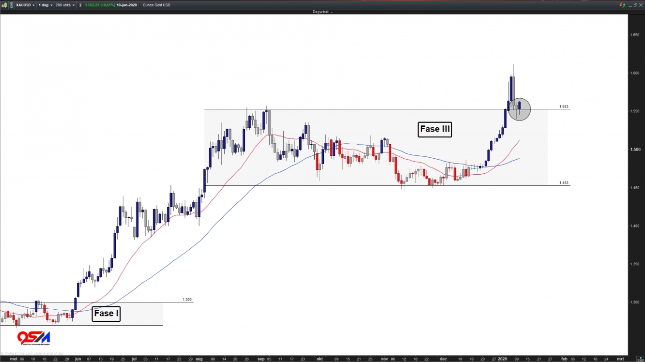The height and width of the screenshot is (362, 645).
Task: Click the 1.400 price axis value
Action: point(634,226)
